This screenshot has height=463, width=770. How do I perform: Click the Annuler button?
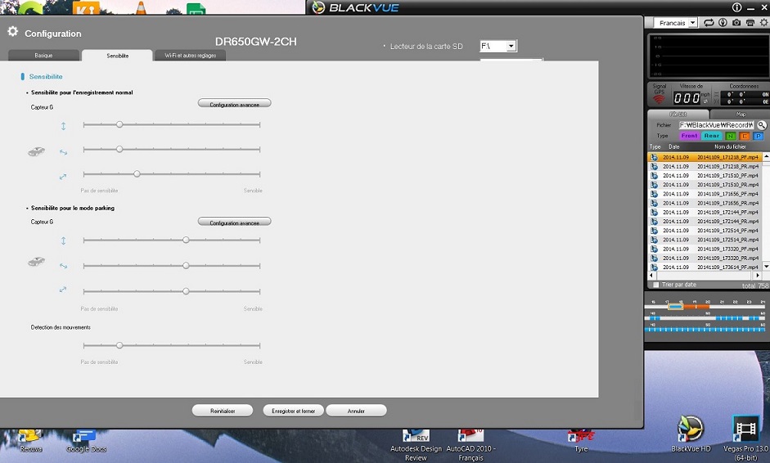(356, 411)
